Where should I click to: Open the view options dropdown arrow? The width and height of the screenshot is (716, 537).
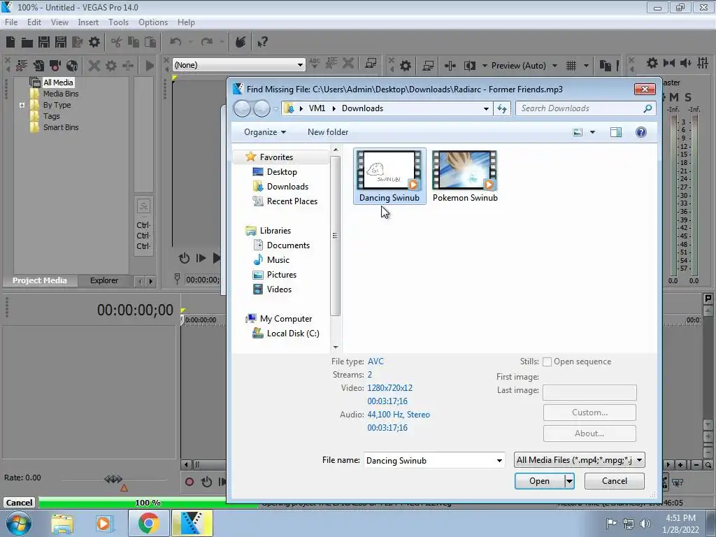click(x=592, y=132)
